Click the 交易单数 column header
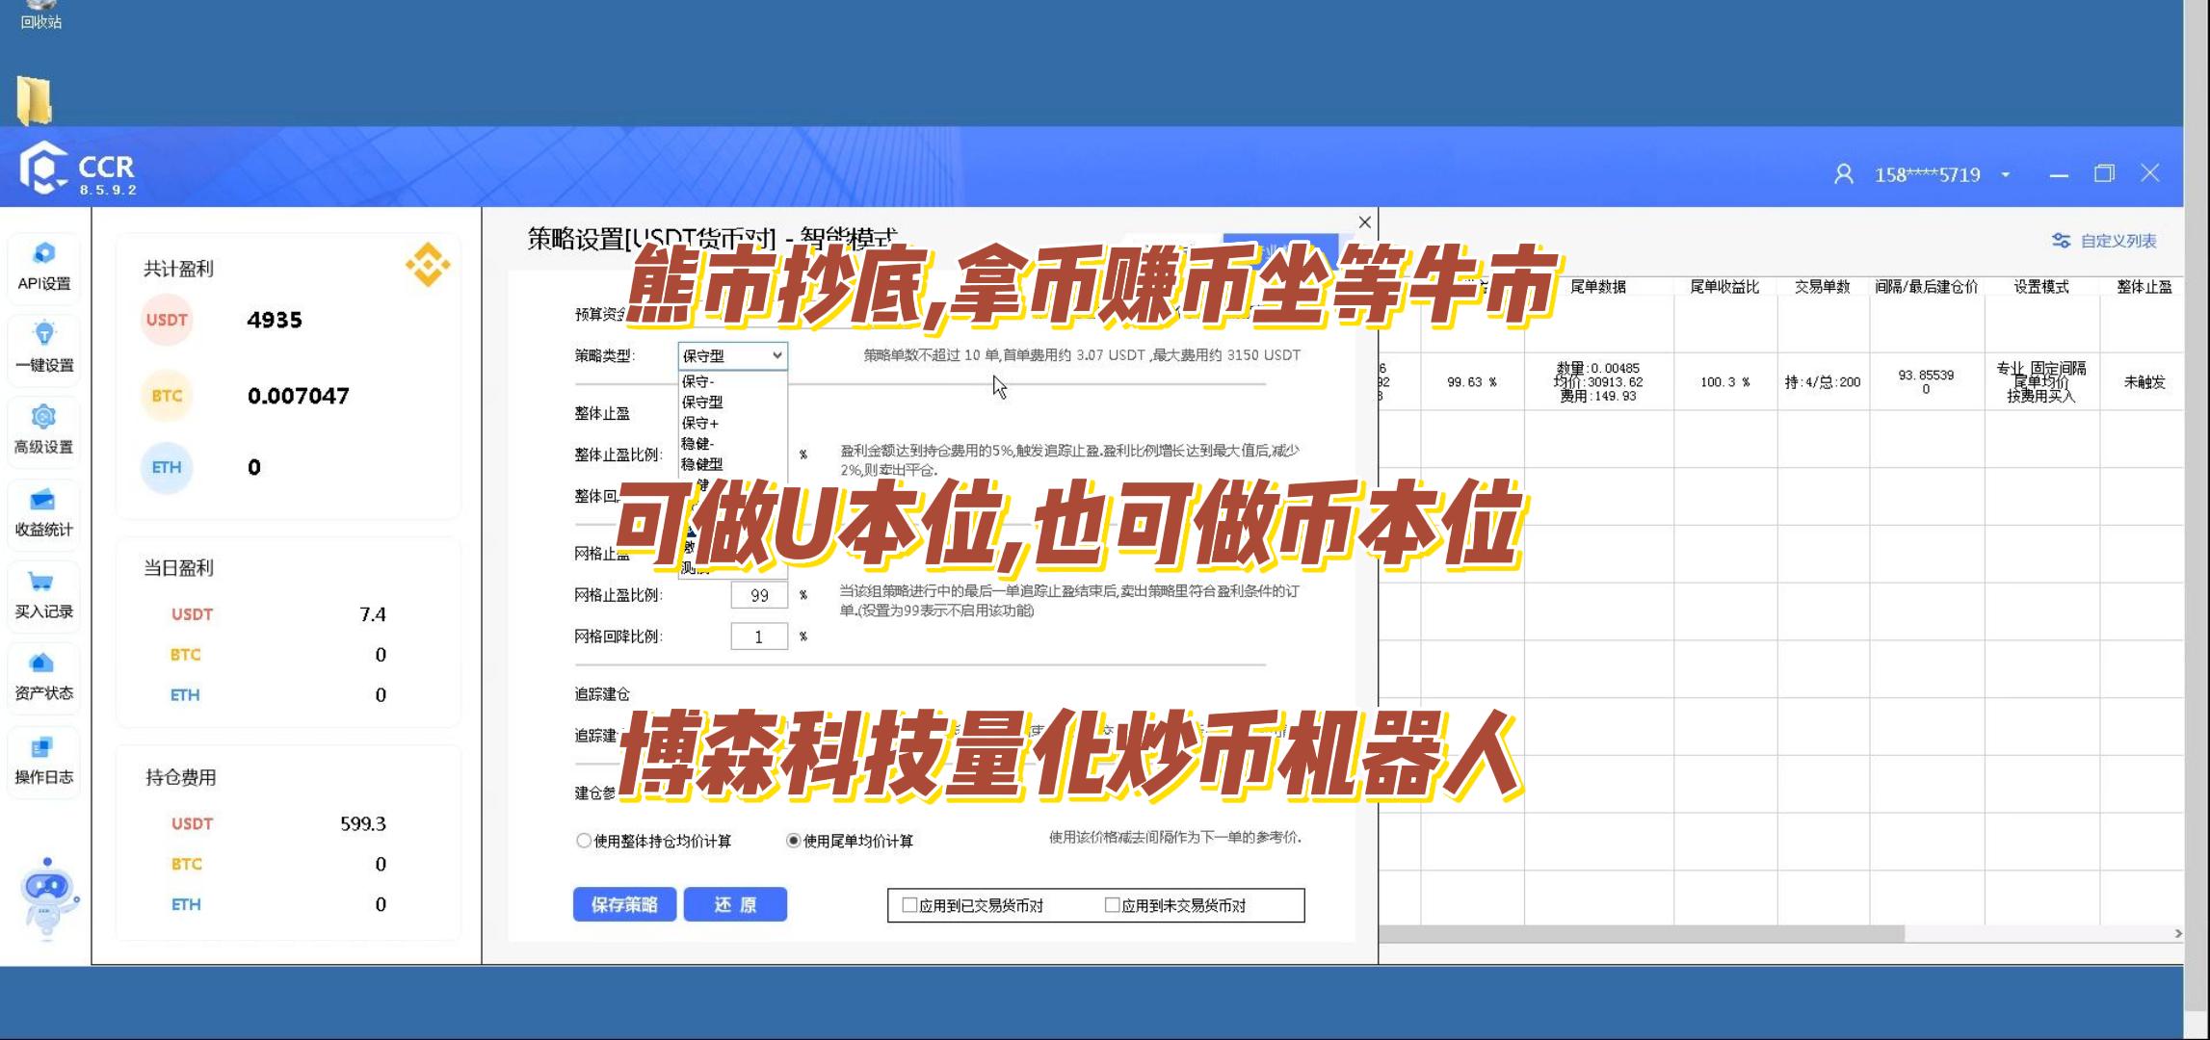 (1823, 287)
